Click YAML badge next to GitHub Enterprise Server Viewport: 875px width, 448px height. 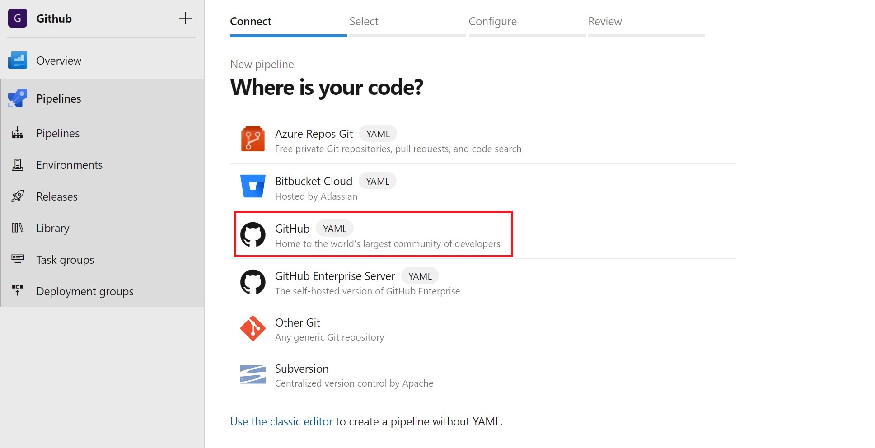(420, 276)
